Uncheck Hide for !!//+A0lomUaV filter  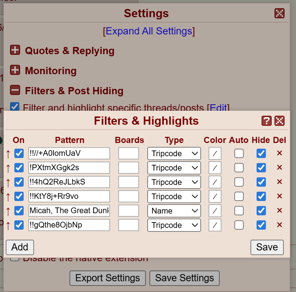point(261,153)
